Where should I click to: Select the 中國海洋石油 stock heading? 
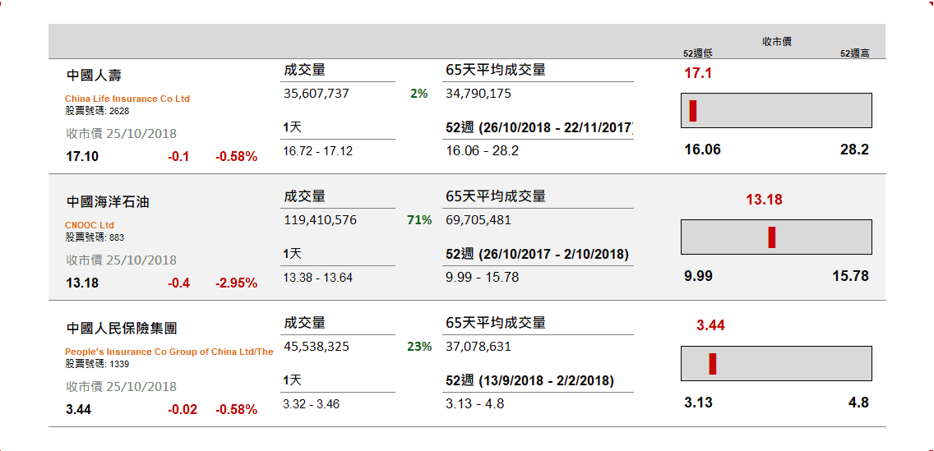point(108,202)
